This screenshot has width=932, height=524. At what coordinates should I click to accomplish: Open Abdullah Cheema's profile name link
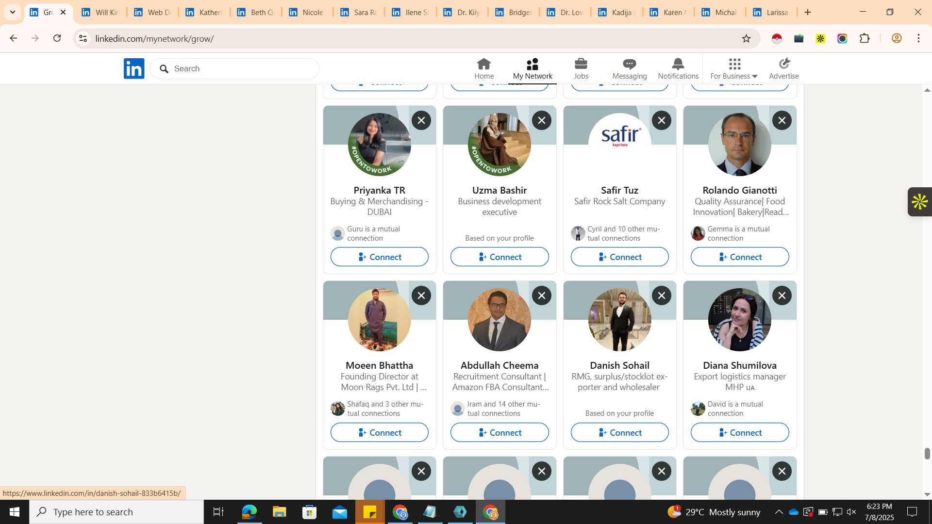tap(499, 365)
